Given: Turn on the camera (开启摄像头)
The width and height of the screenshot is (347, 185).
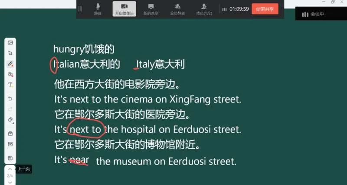Looking at the screenshot, I should click(x=124, y=9).
